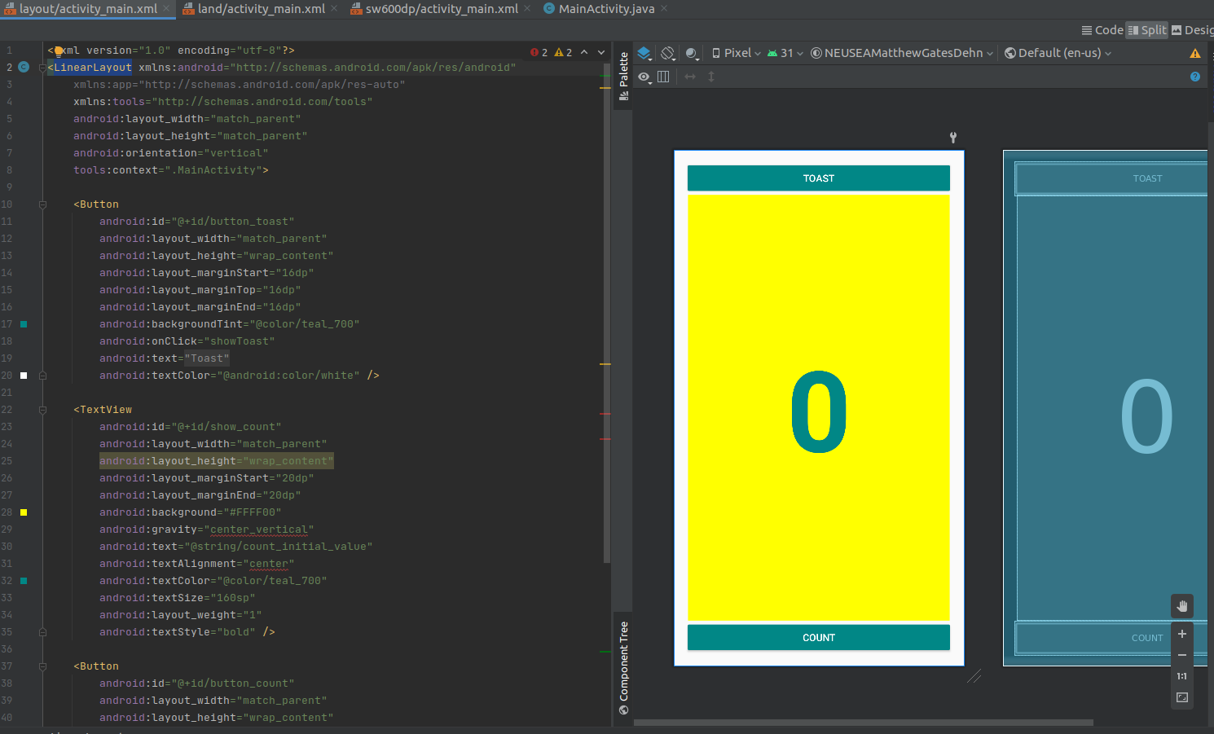
Task: Open the NEUSEAMatthewGatesDehn theme dropdown
Action: click(x=903, y=53)
